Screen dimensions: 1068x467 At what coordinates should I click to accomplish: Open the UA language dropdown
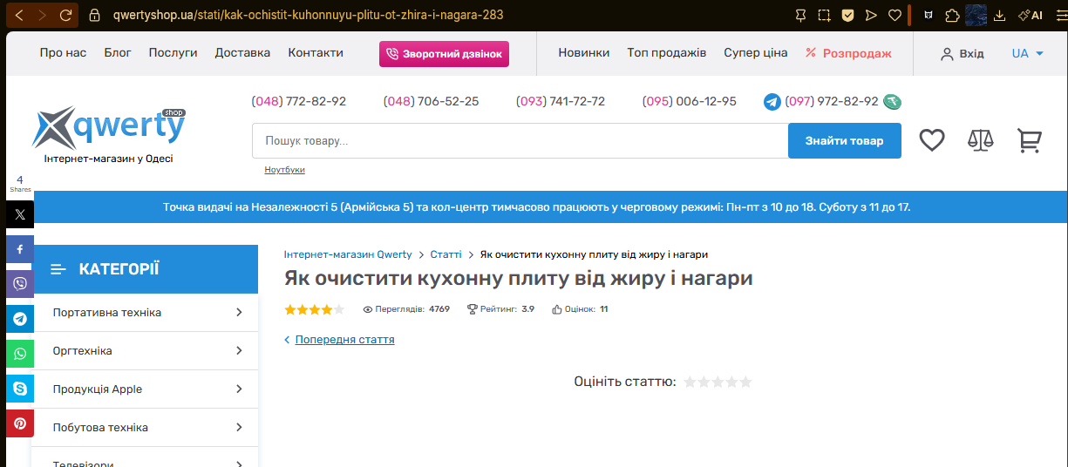1028,54
